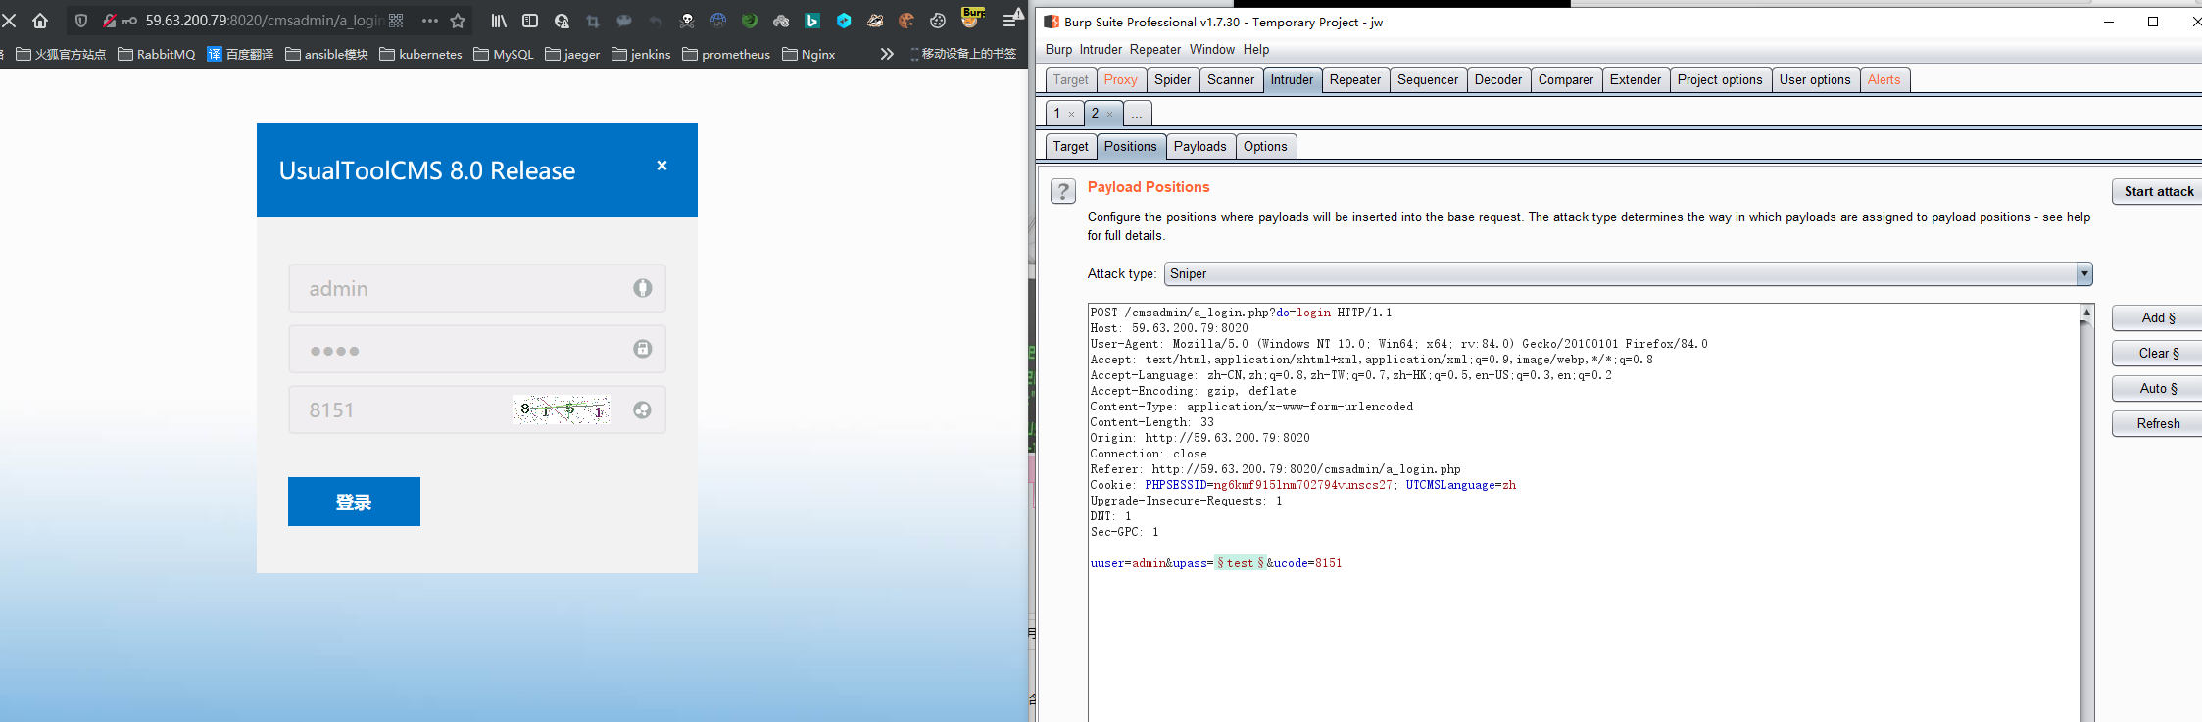This screenshot has width=2202, height=722.
Task: Click the skull and crossbones extension icon
Action: tap(687, 20)
